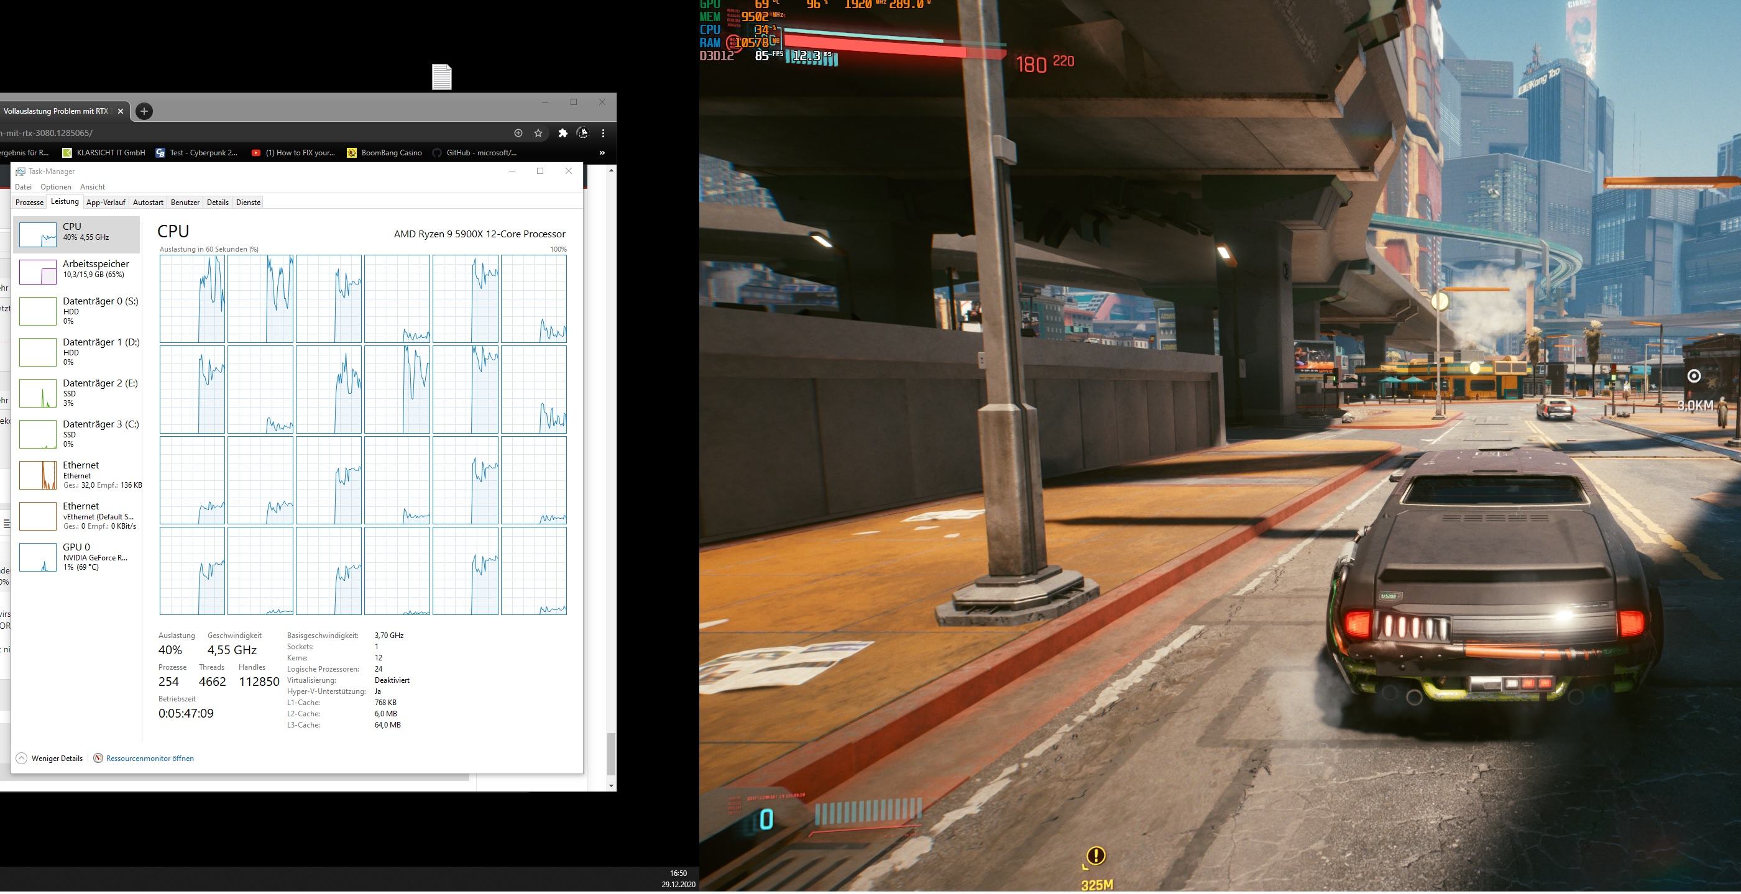
Task: Click the Ressourcenmonitor öffnen link
Action: [149, 758]
